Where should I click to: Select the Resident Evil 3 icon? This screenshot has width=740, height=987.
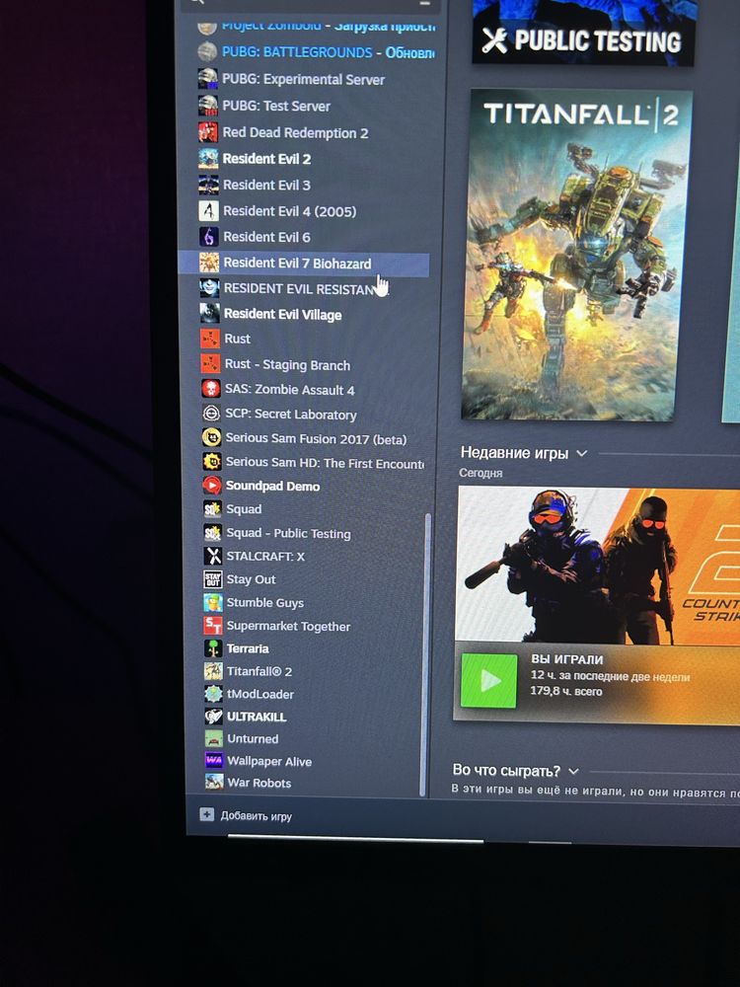coord(209,185)
